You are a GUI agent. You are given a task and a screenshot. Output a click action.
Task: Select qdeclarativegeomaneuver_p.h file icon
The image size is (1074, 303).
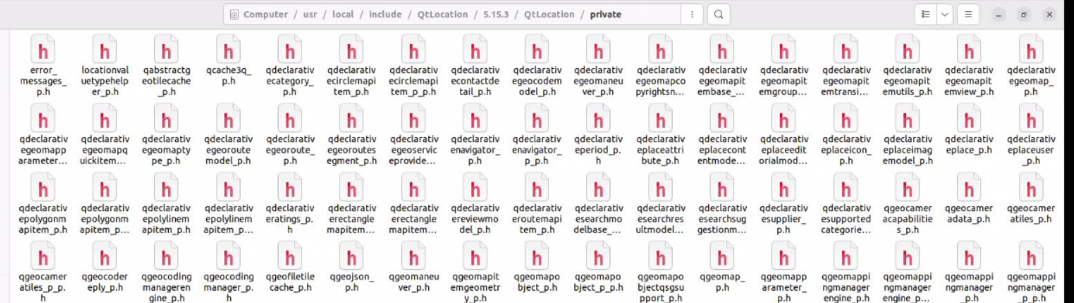pyautogui.click(x=598, y=49)
